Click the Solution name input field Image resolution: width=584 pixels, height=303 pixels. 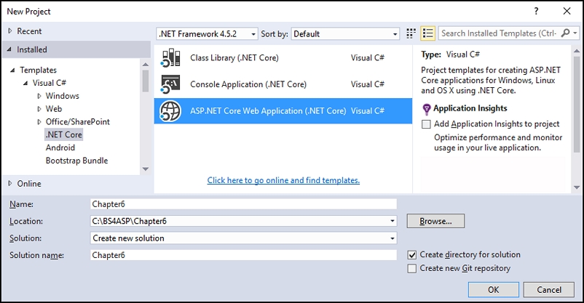click(244, 255)
